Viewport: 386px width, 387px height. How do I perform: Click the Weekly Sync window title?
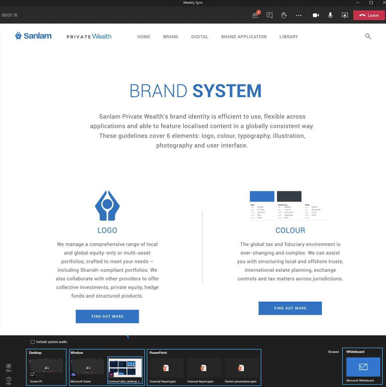[193, 3]
